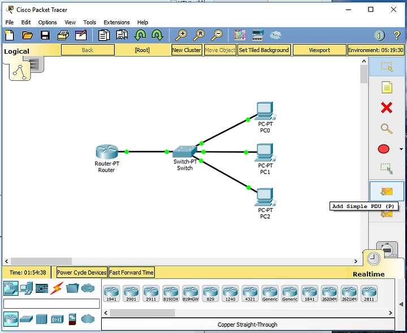The width and height of the screenshot is (407, 333).
Task: Select Multiuser Connection cloud category
Action: [88, 288]
